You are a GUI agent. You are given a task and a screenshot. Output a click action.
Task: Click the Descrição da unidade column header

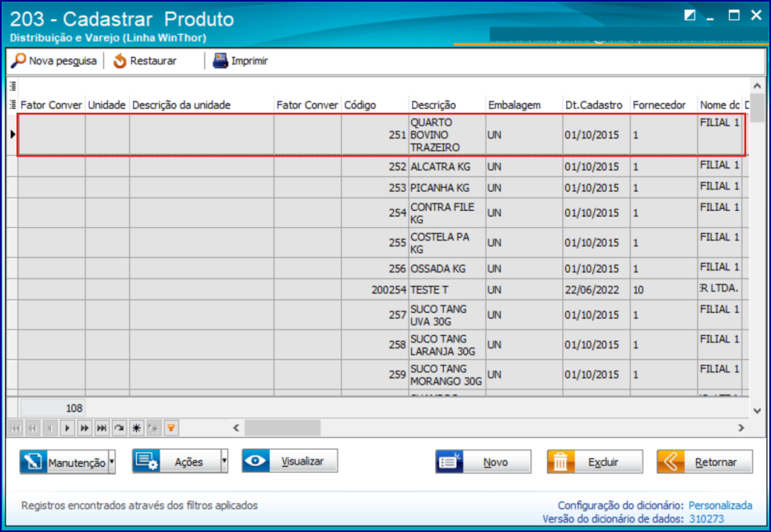point(202,105)
